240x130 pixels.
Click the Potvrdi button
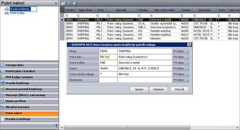[x=179, y=89]
